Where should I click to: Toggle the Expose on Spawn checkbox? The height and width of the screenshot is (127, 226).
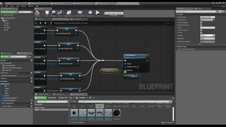pos(201,30)
